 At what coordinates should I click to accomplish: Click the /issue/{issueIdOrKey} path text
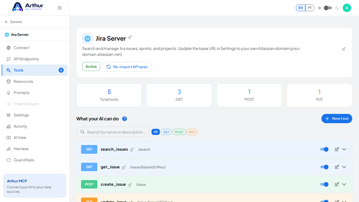click(148, 167)
